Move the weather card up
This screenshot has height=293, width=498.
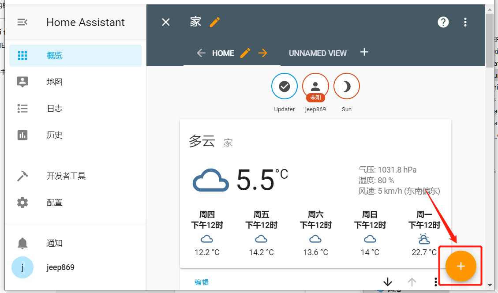point(412,282)
